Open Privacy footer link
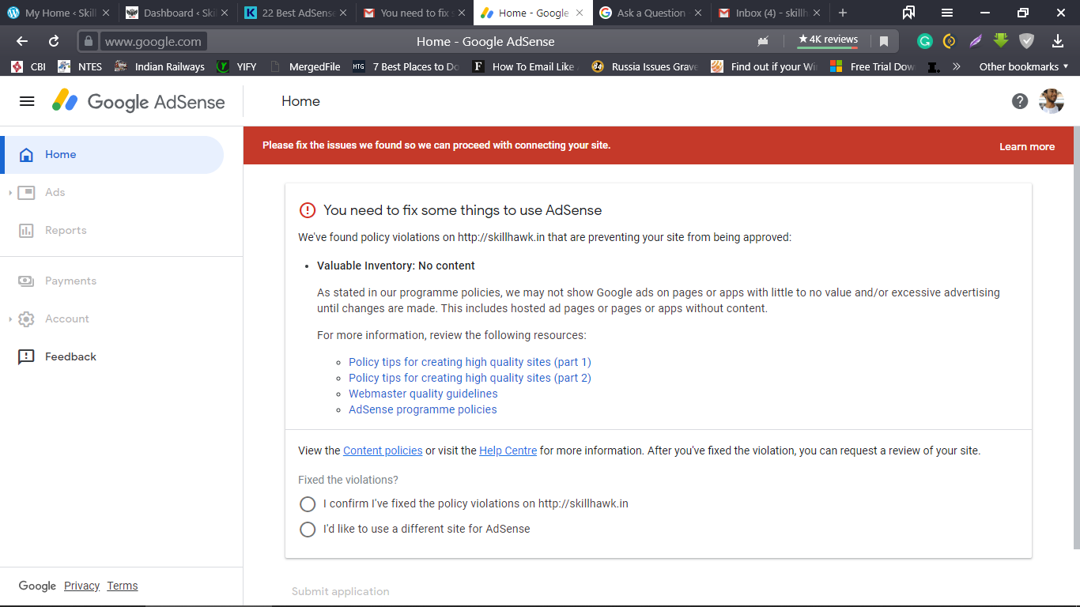1080x607 pixels. click(81, 586)
